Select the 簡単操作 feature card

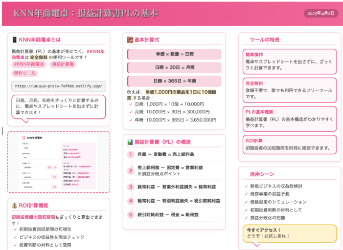tap(290, 61)
